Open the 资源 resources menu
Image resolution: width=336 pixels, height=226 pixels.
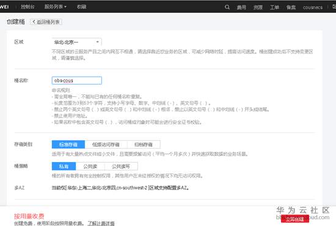pos(258,7)
